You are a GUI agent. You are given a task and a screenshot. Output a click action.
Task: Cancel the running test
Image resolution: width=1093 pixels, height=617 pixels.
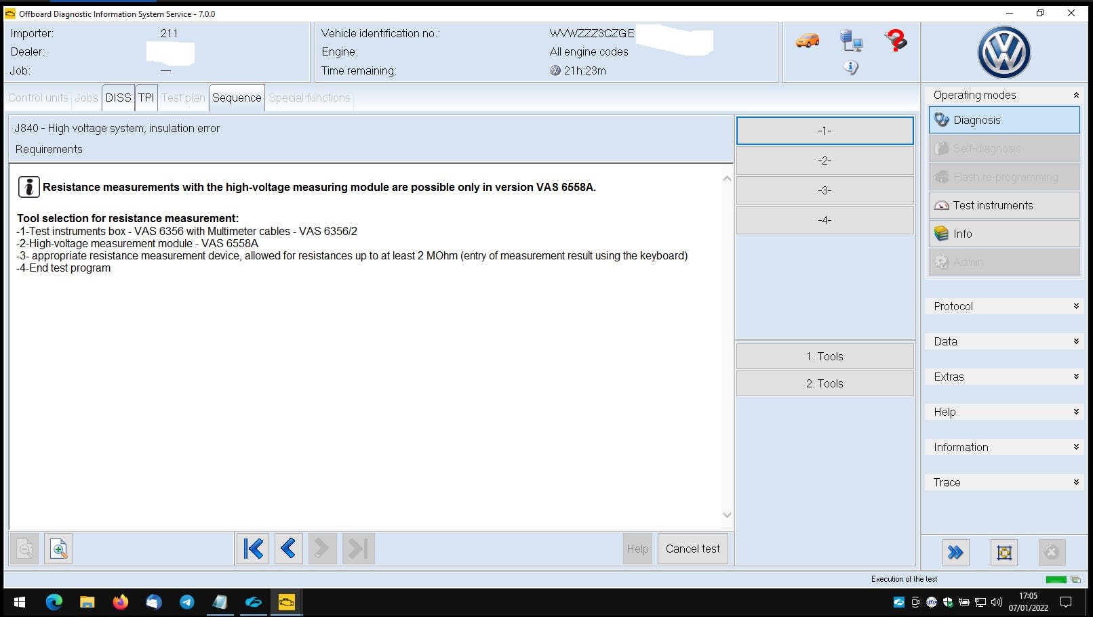692,549
